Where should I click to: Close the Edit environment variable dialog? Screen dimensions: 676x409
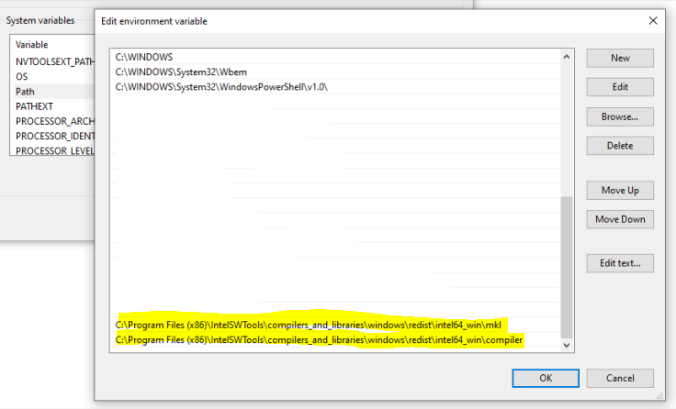[653, 21]
